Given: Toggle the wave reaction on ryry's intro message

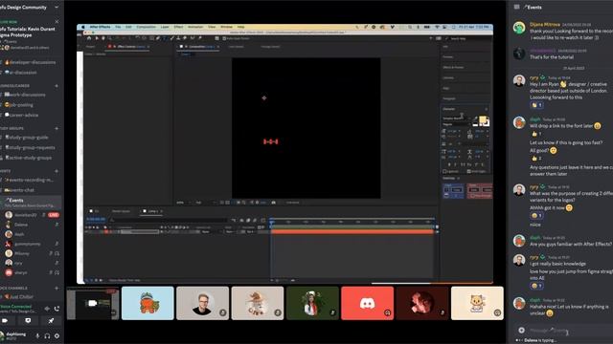Looking at the screenshot, I should click(536, 105).
